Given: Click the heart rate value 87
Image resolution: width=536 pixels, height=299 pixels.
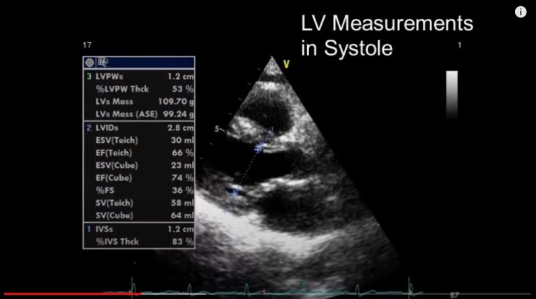Looking at the screenshot, I should pyautogui.click(x=454, y=295).
